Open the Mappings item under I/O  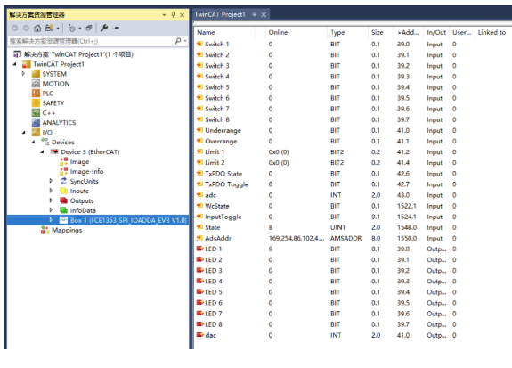pyautogui.click(x=67, y=230)
